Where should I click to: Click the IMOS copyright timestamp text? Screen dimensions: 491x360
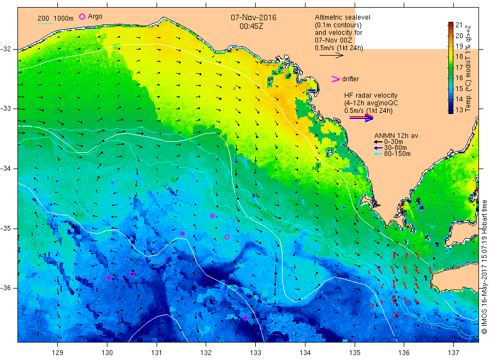pos(484,267)
